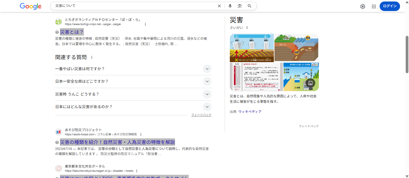Open the Google apps grid
This screenshot has height=178, width=409.
(374, 6)
